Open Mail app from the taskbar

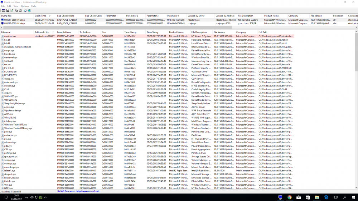299,197
